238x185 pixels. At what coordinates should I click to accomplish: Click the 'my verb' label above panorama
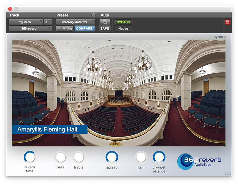point(219,37)
